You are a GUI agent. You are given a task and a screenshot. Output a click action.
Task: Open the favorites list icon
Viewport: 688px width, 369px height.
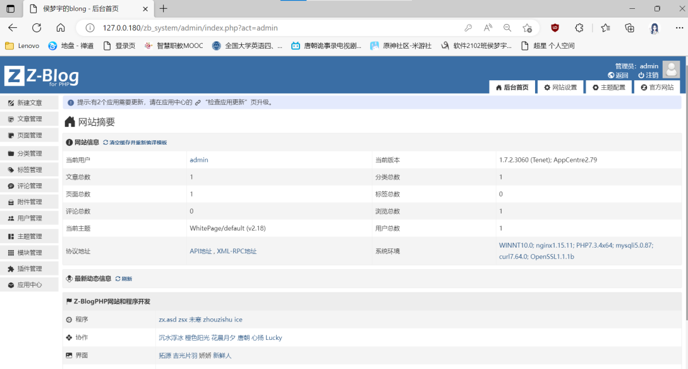pyautogui.click(x=605, y=28)
